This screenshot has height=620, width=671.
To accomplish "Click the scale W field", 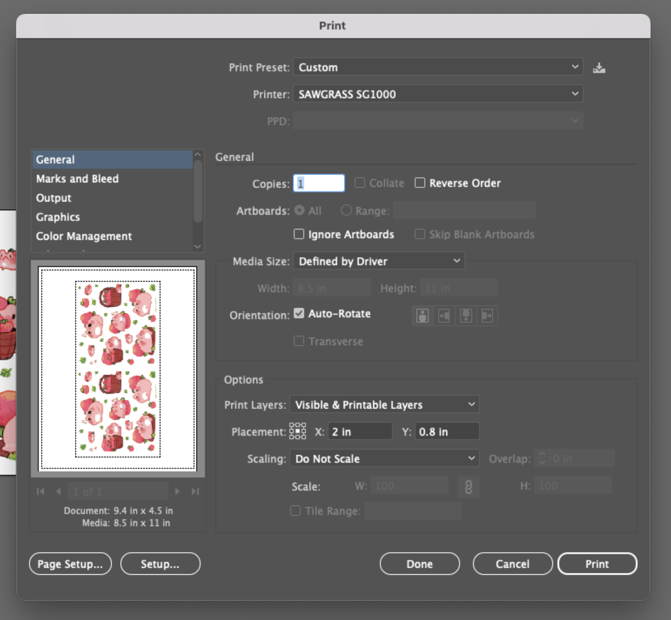I will [409, 485].
